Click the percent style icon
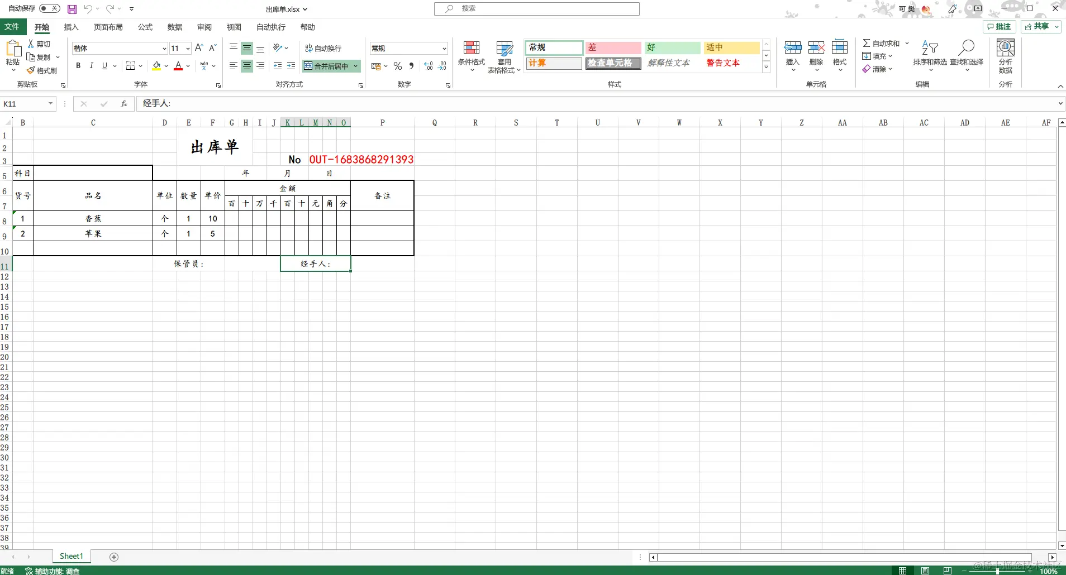Viewport: 1066px width, 575px height. click(398, 66)
